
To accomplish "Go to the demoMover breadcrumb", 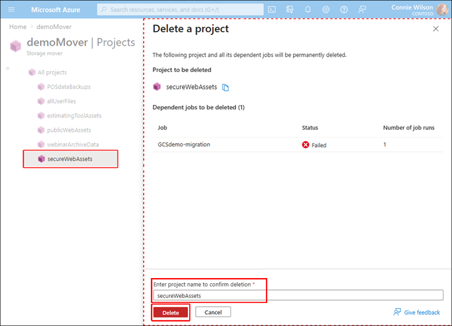I will click(54, 27).
